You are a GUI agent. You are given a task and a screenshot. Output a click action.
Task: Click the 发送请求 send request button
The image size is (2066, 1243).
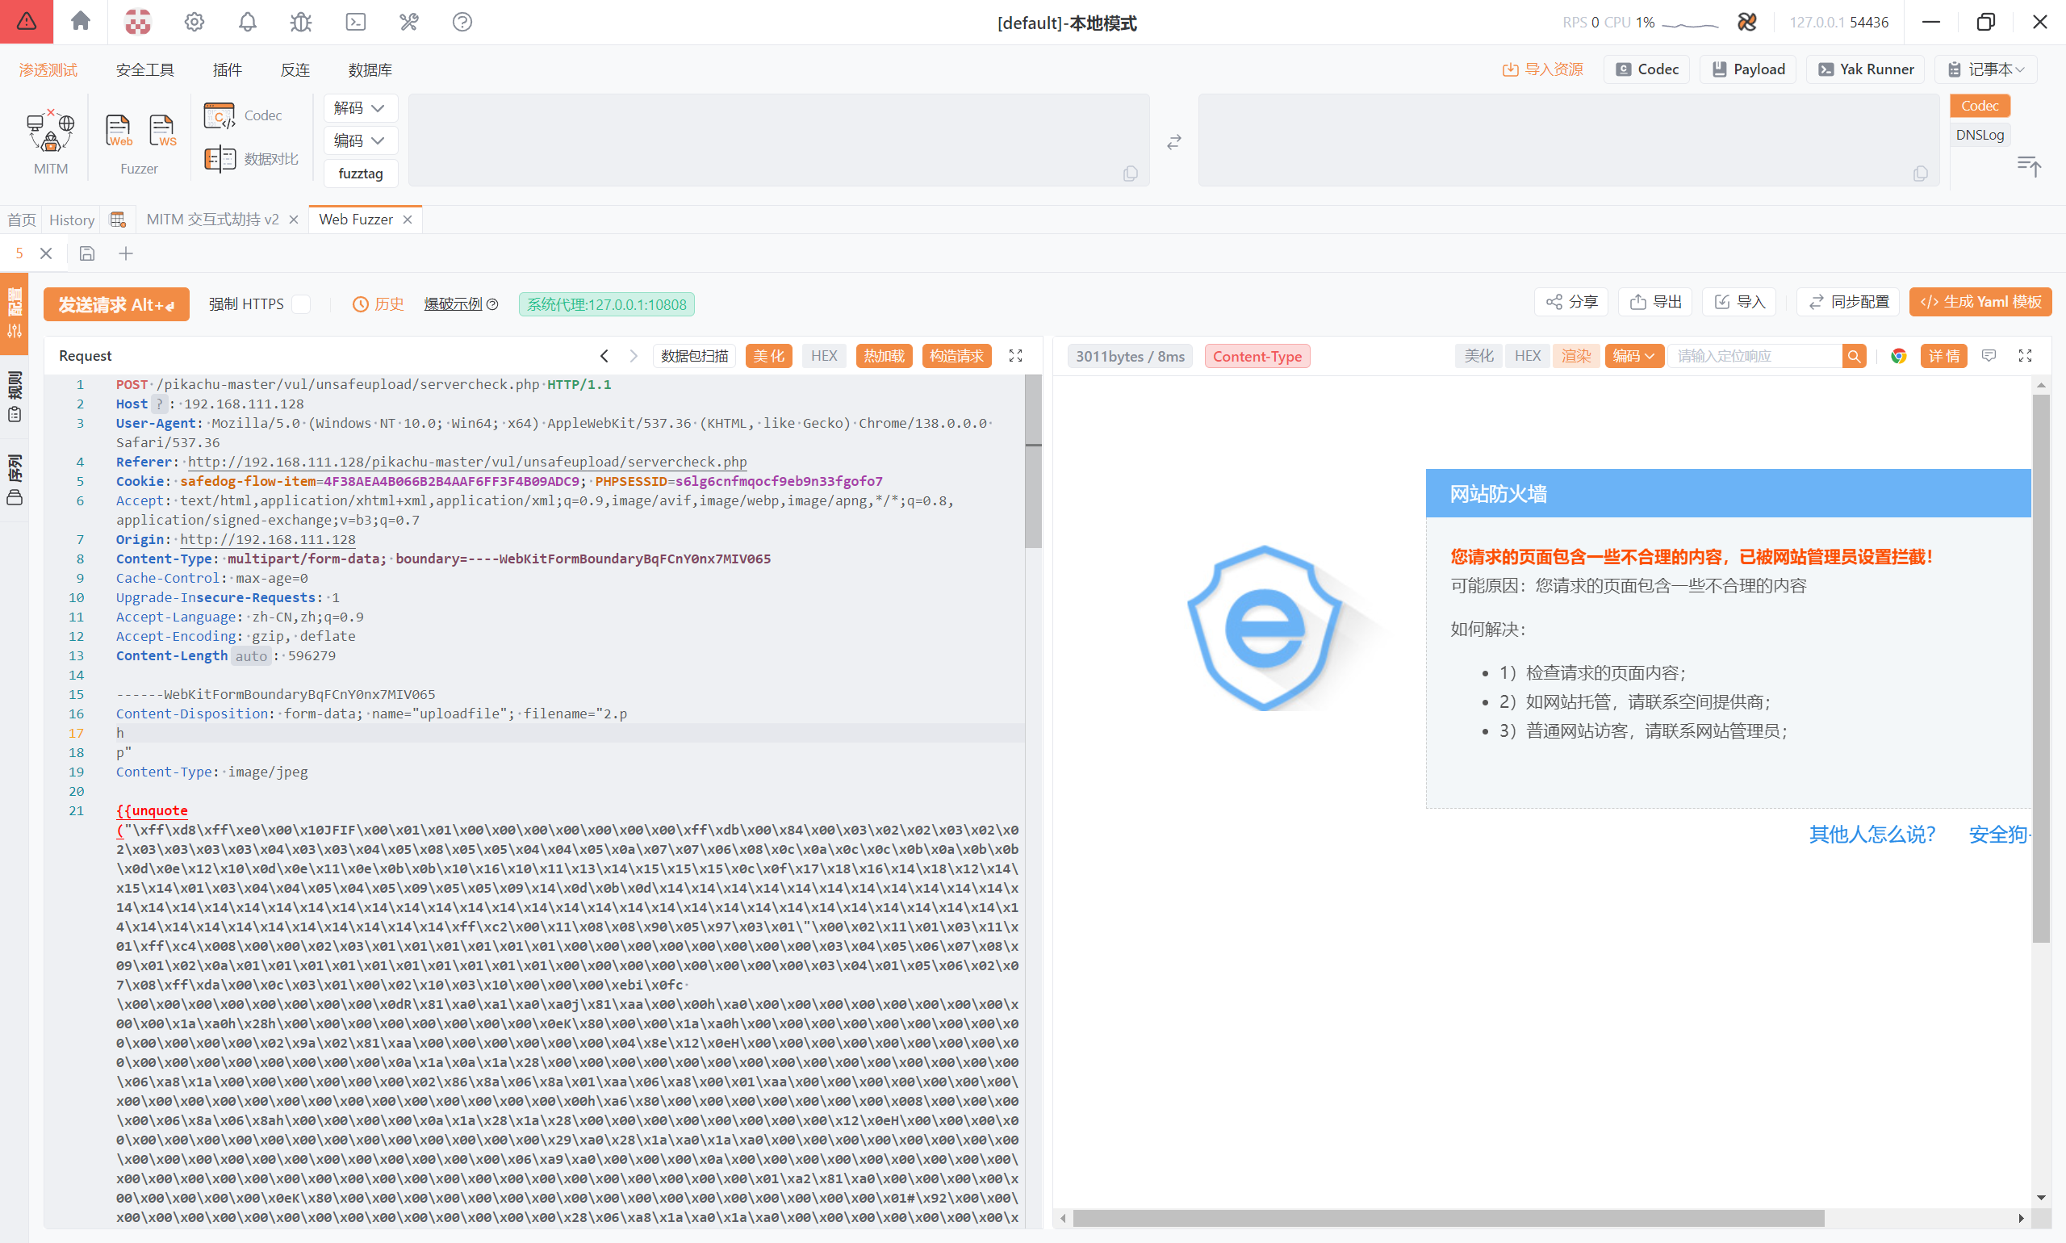[x=115, y=304]
